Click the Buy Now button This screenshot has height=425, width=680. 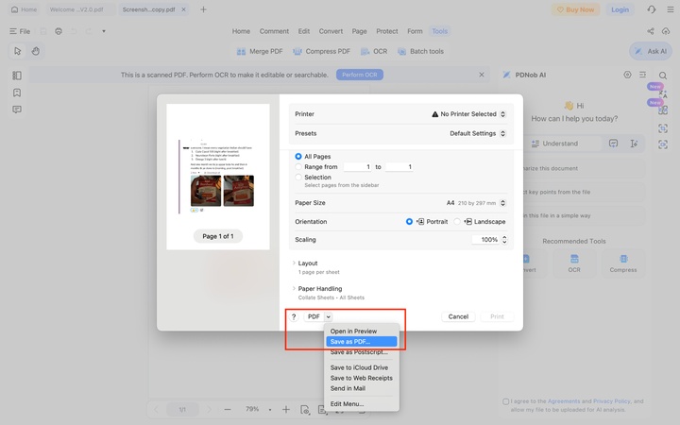[x=575, y=9]
